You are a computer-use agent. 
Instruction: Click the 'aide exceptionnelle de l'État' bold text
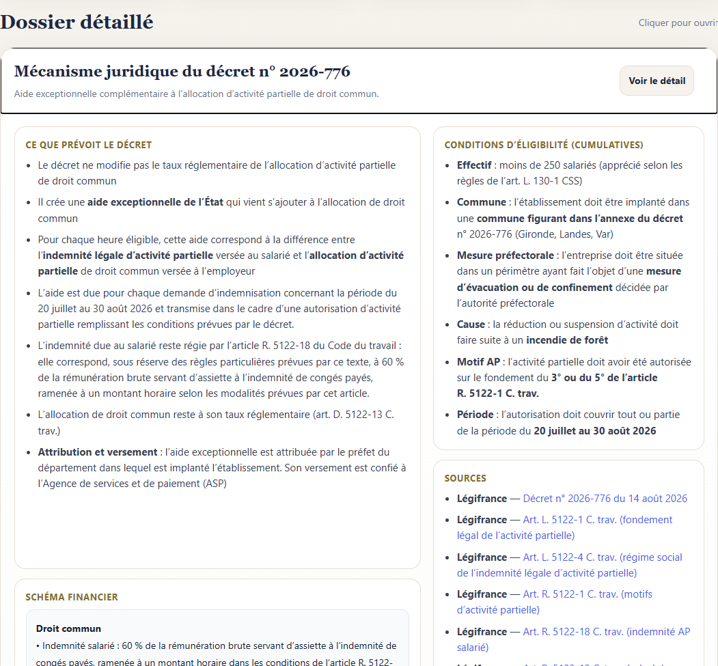pyautogui.click(x=155, y=202)
